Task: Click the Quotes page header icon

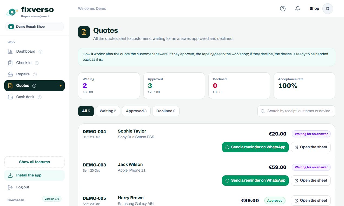Action: [x=84, y=32]
